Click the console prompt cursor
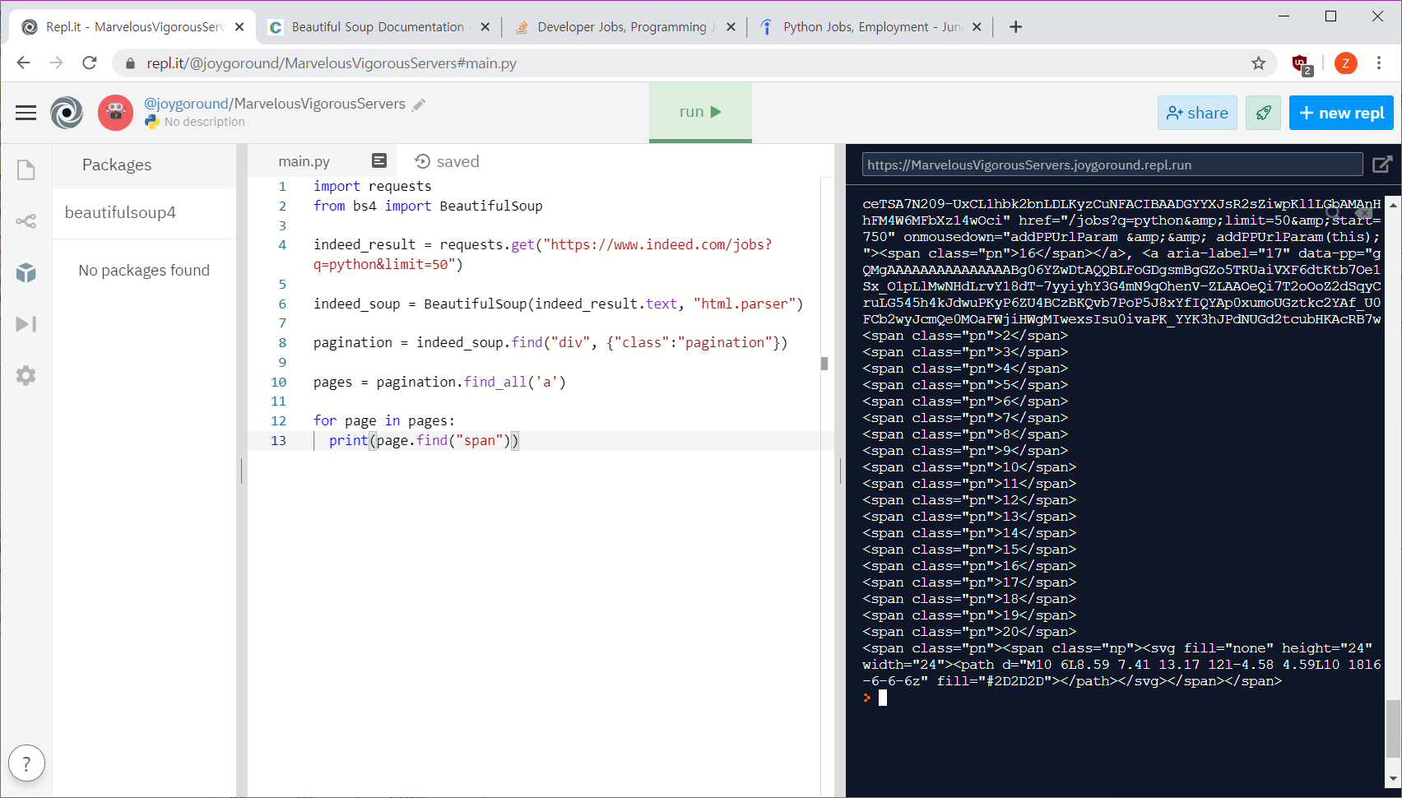 coord(883,698)
